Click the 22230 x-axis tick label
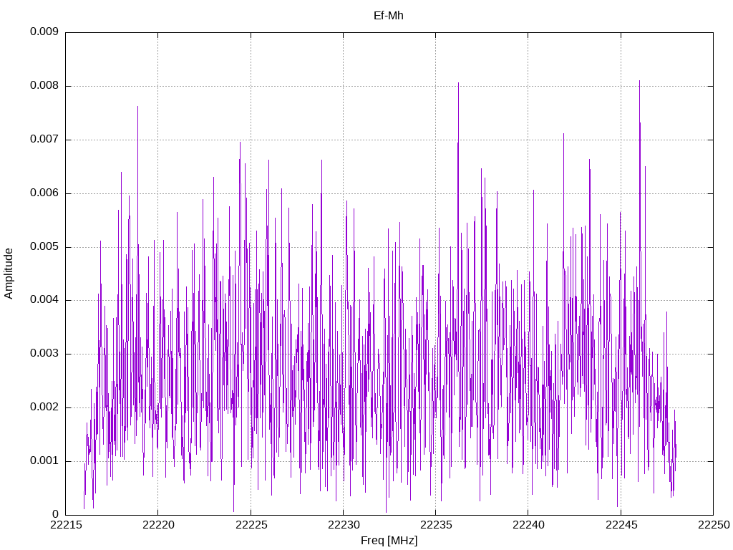Viewport: 733px width, 550px height. 344,525
